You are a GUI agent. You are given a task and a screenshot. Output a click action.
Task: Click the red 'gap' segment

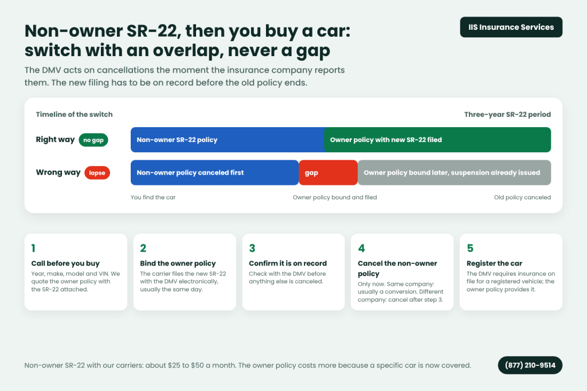pyautogui.click(x=328, y=173)
